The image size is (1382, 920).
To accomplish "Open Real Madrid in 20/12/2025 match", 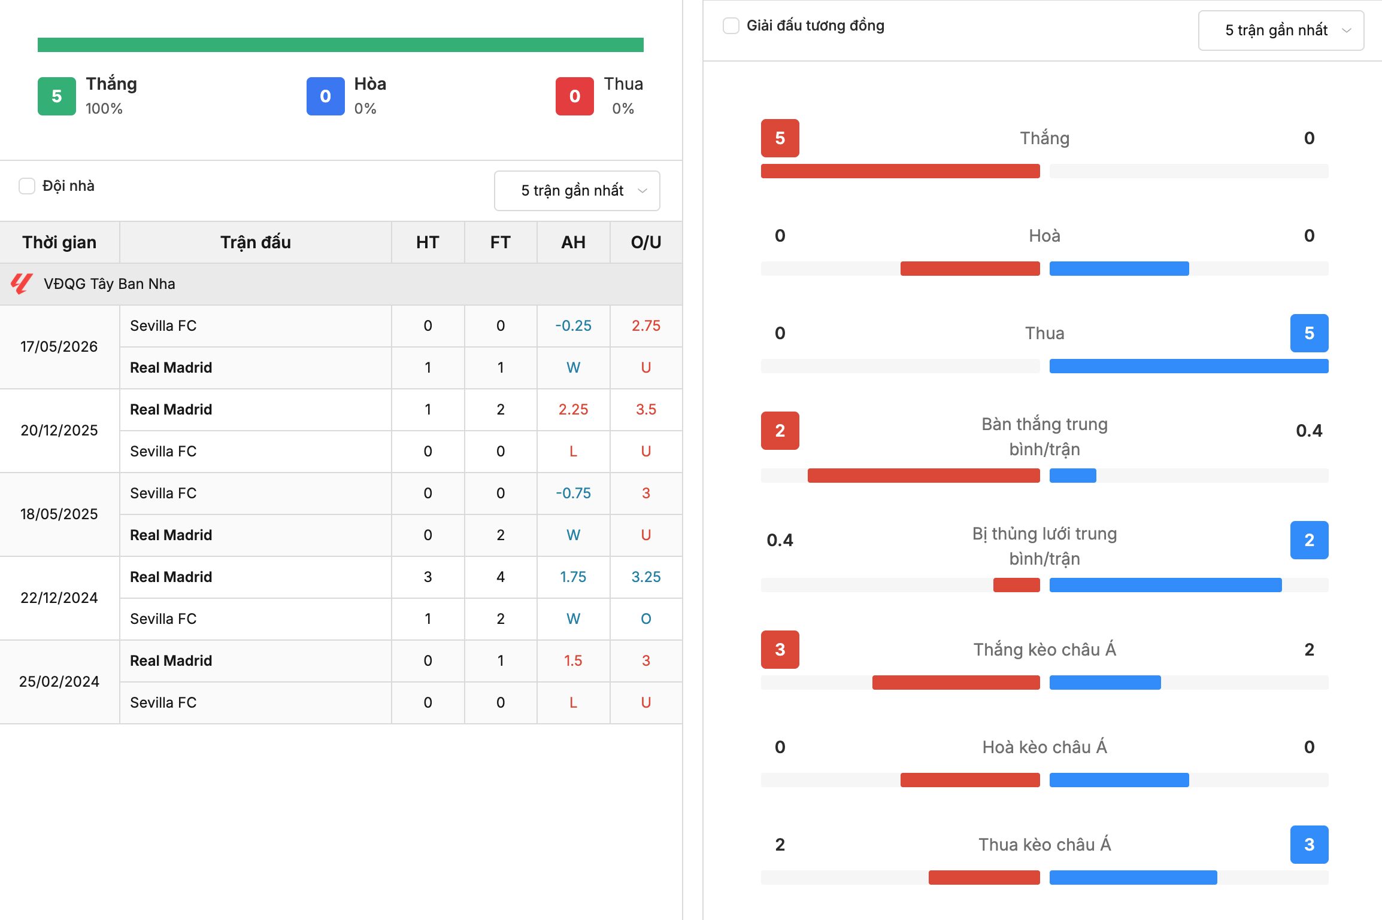I will [x=171, y=410].
